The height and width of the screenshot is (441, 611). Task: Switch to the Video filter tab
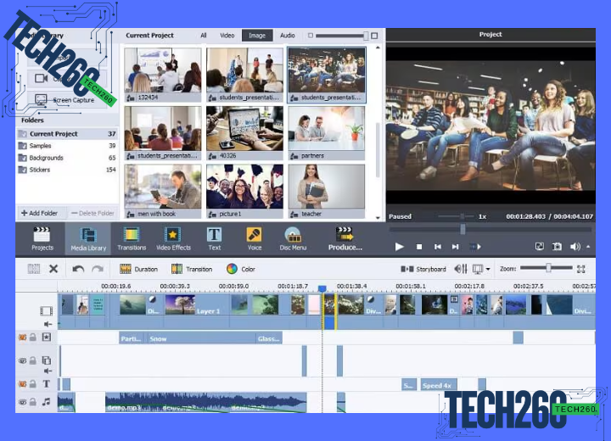pyautogui.click(x=227, y=36)
